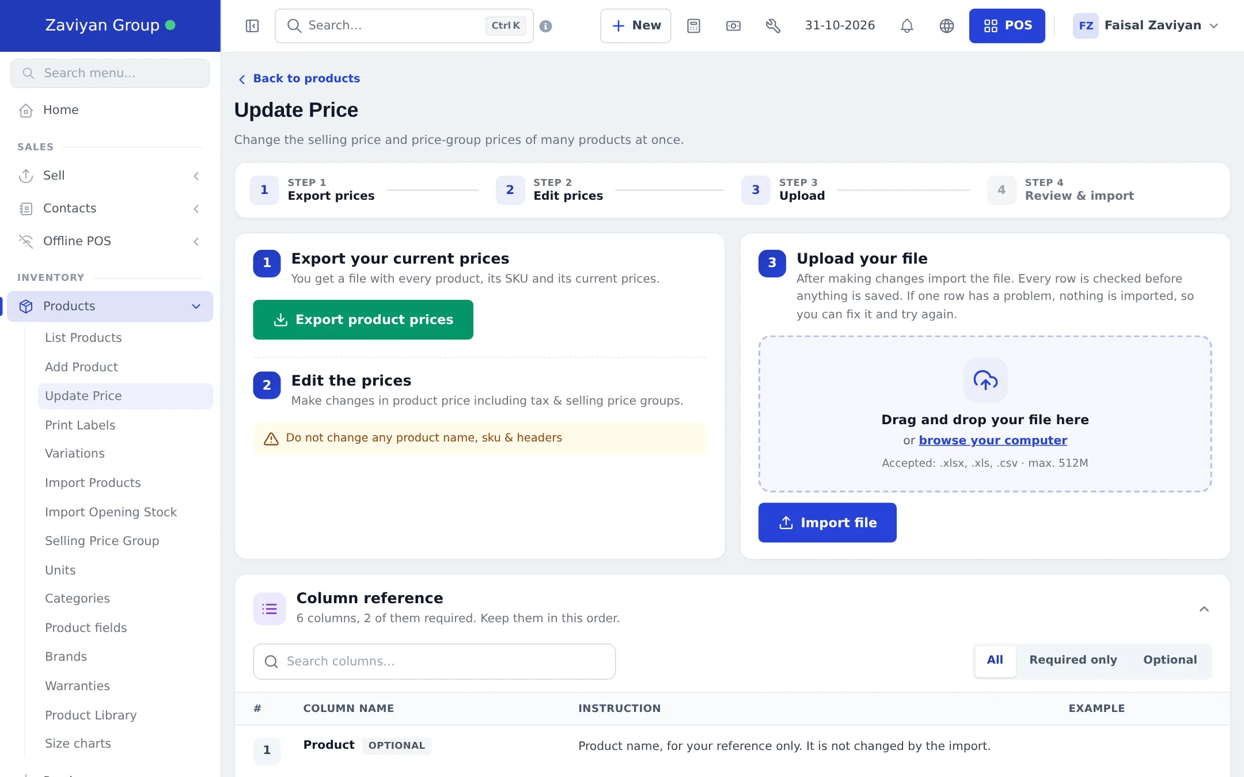
Task: Click the file drag and drop area
Action: [x=985, y=414]
